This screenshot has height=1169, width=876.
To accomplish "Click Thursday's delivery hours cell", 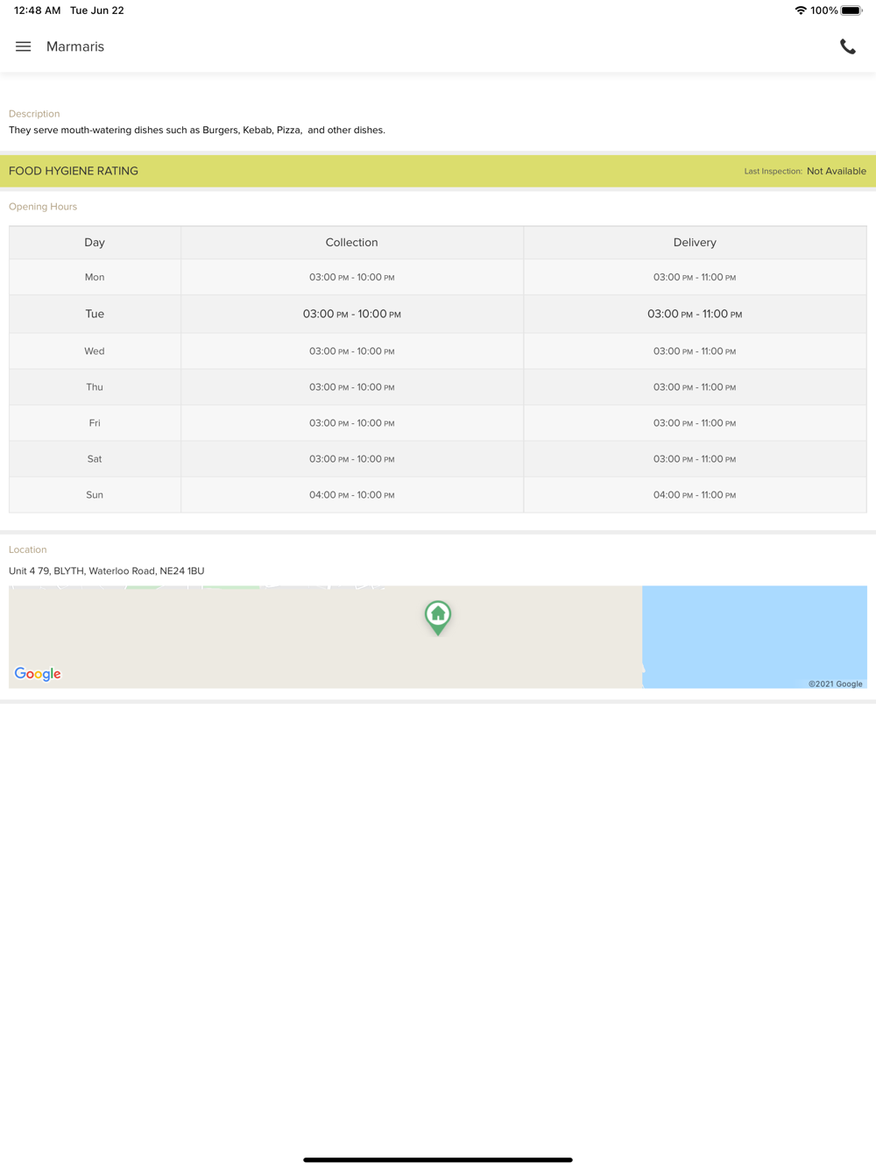I will [x=695, y=387].
